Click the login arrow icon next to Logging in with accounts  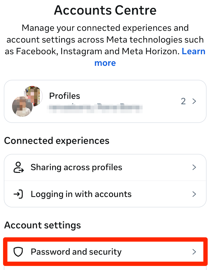point(19,194)
